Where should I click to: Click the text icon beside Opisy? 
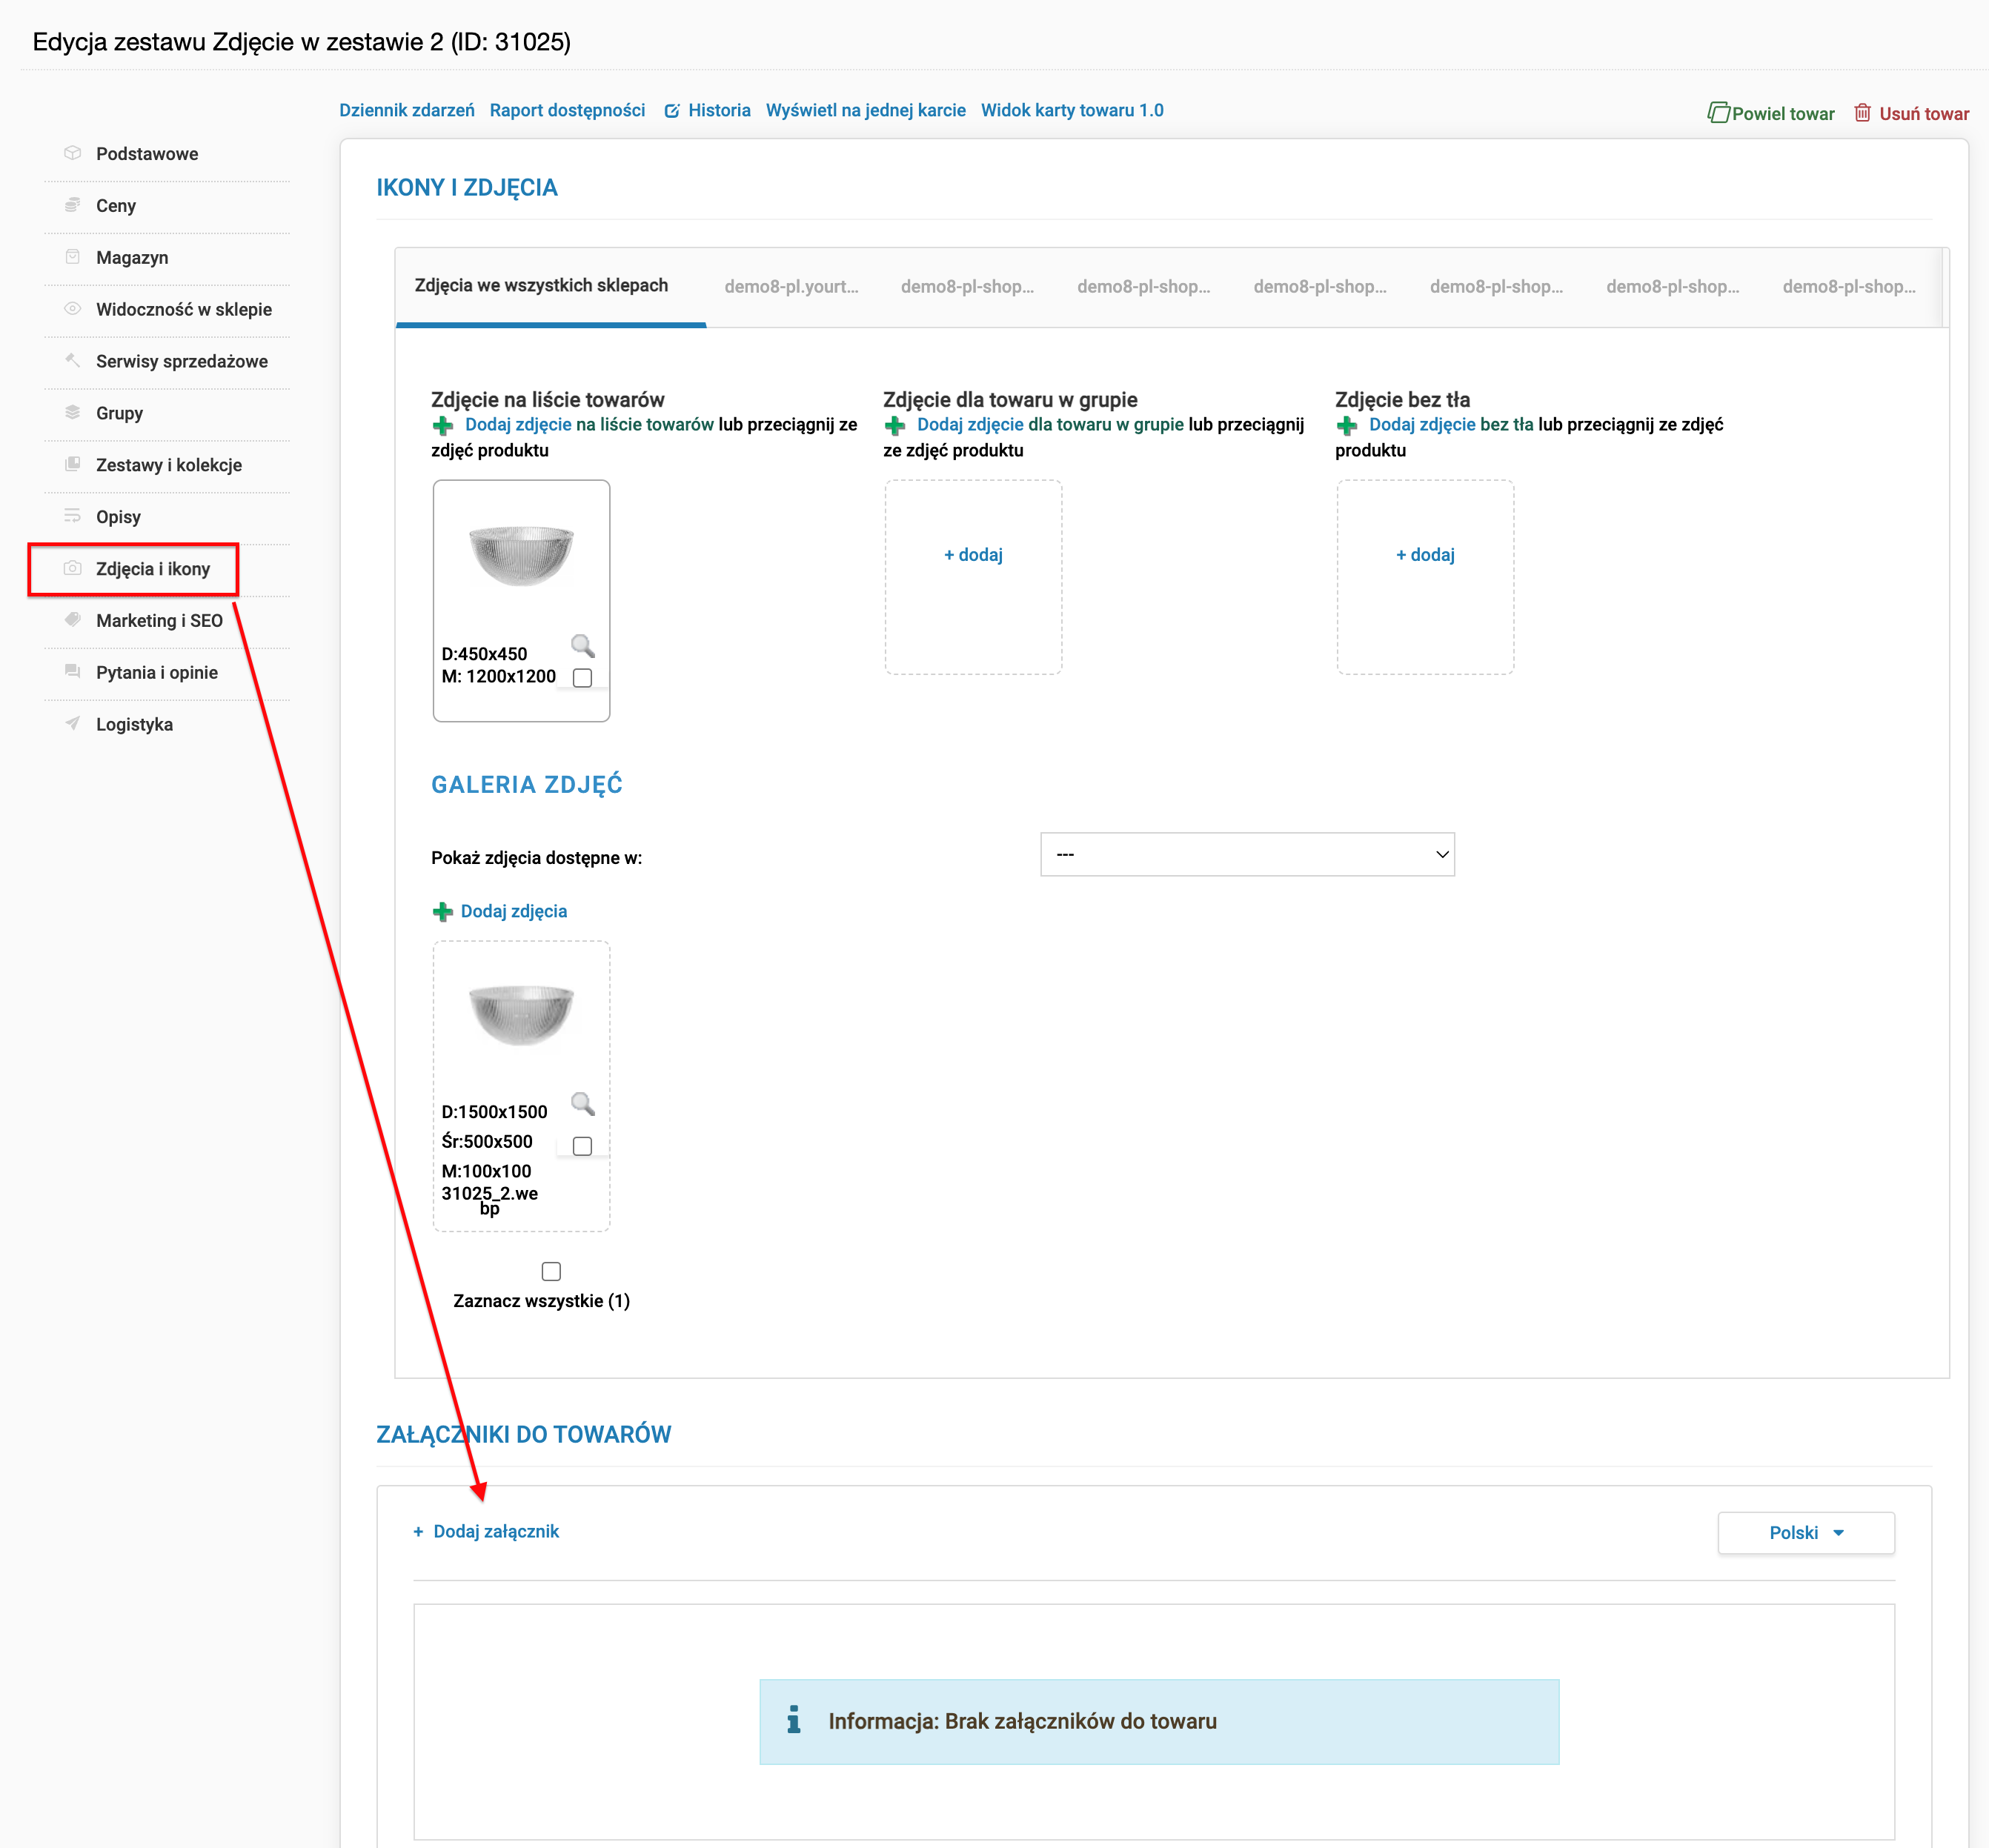pos(72,516)
